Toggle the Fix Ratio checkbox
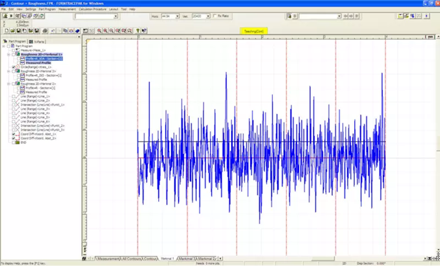The height and width of the screenshot is (266, 440). pos(215,16)
